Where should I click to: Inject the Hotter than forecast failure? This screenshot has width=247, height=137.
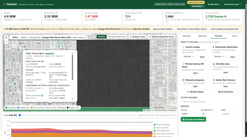click(x=226, y=87)
